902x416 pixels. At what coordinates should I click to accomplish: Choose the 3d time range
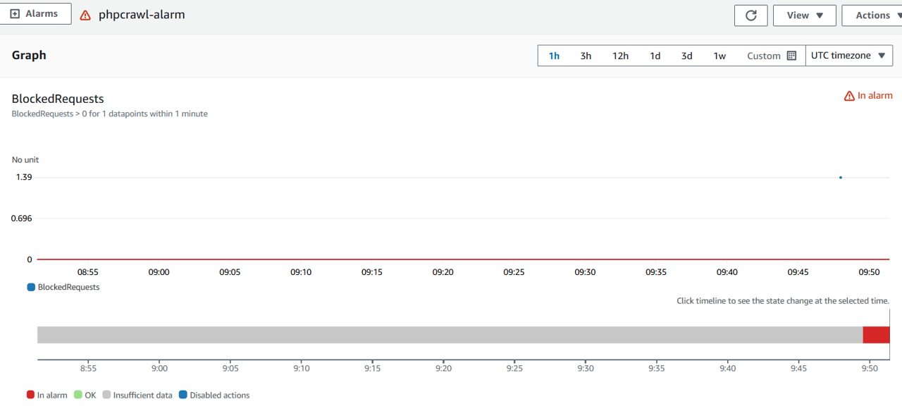pyautogui.click(x=686, y=56)
